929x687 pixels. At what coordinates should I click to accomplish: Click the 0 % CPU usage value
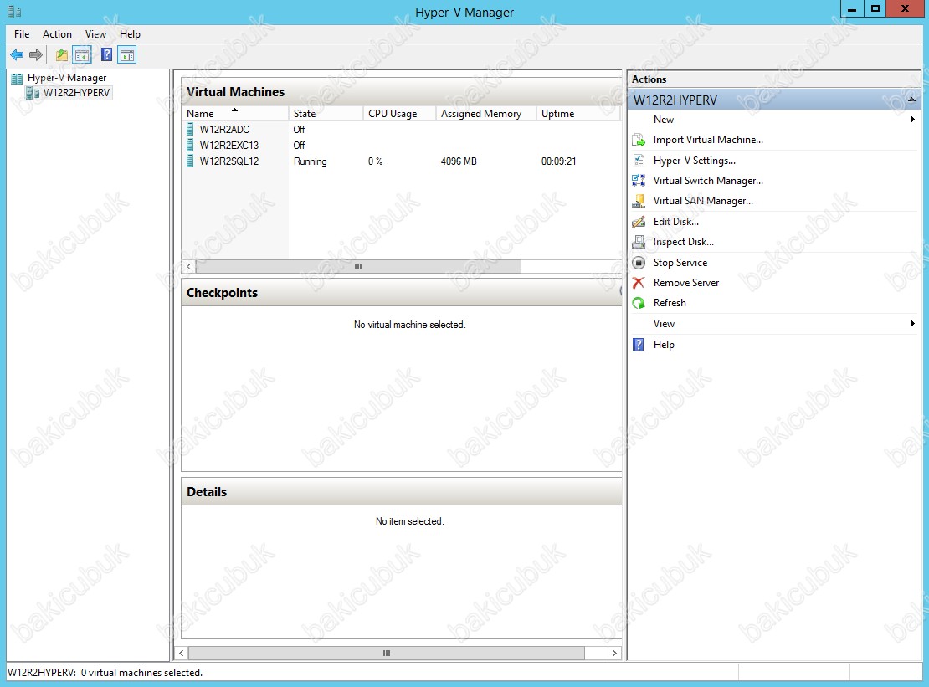pyautogui.click(x=375, y=161)
